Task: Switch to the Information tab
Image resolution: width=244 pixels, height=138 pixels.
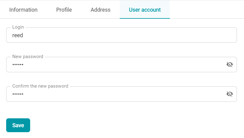Action: (x=23, y=10)
